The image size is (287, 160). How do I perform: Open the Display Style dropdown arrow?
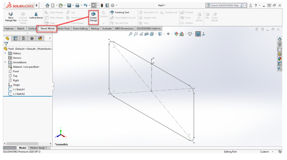[x=164, y=34]
